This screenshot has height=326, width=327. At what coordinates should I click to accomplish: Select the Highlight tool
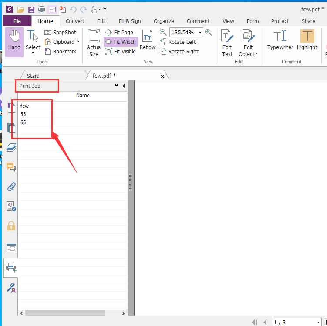(x=307, y=42)
